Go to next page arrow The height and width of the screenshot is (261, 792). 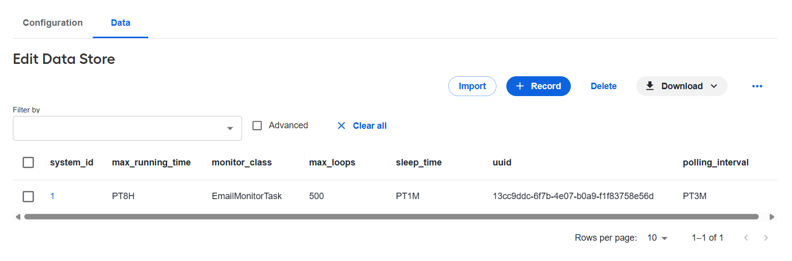point(766,238)
